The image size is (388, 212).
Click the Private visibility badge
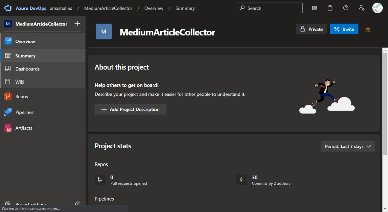pos(311,29)
